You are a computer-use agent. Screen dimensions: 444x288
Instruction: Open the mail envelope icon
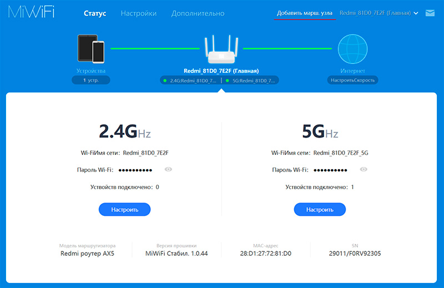430,13
